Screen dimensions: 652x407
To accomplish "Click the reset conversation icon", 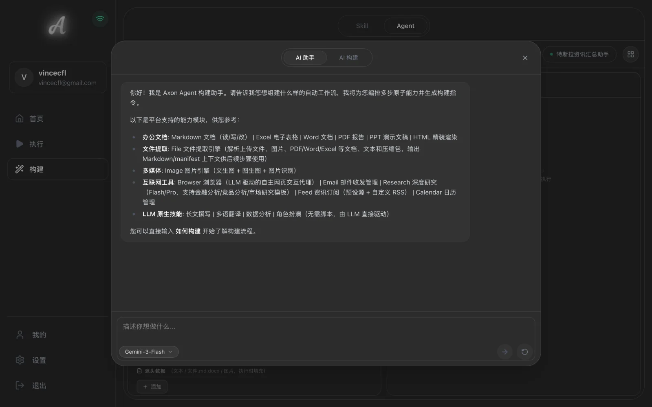I will coord(524,352).
